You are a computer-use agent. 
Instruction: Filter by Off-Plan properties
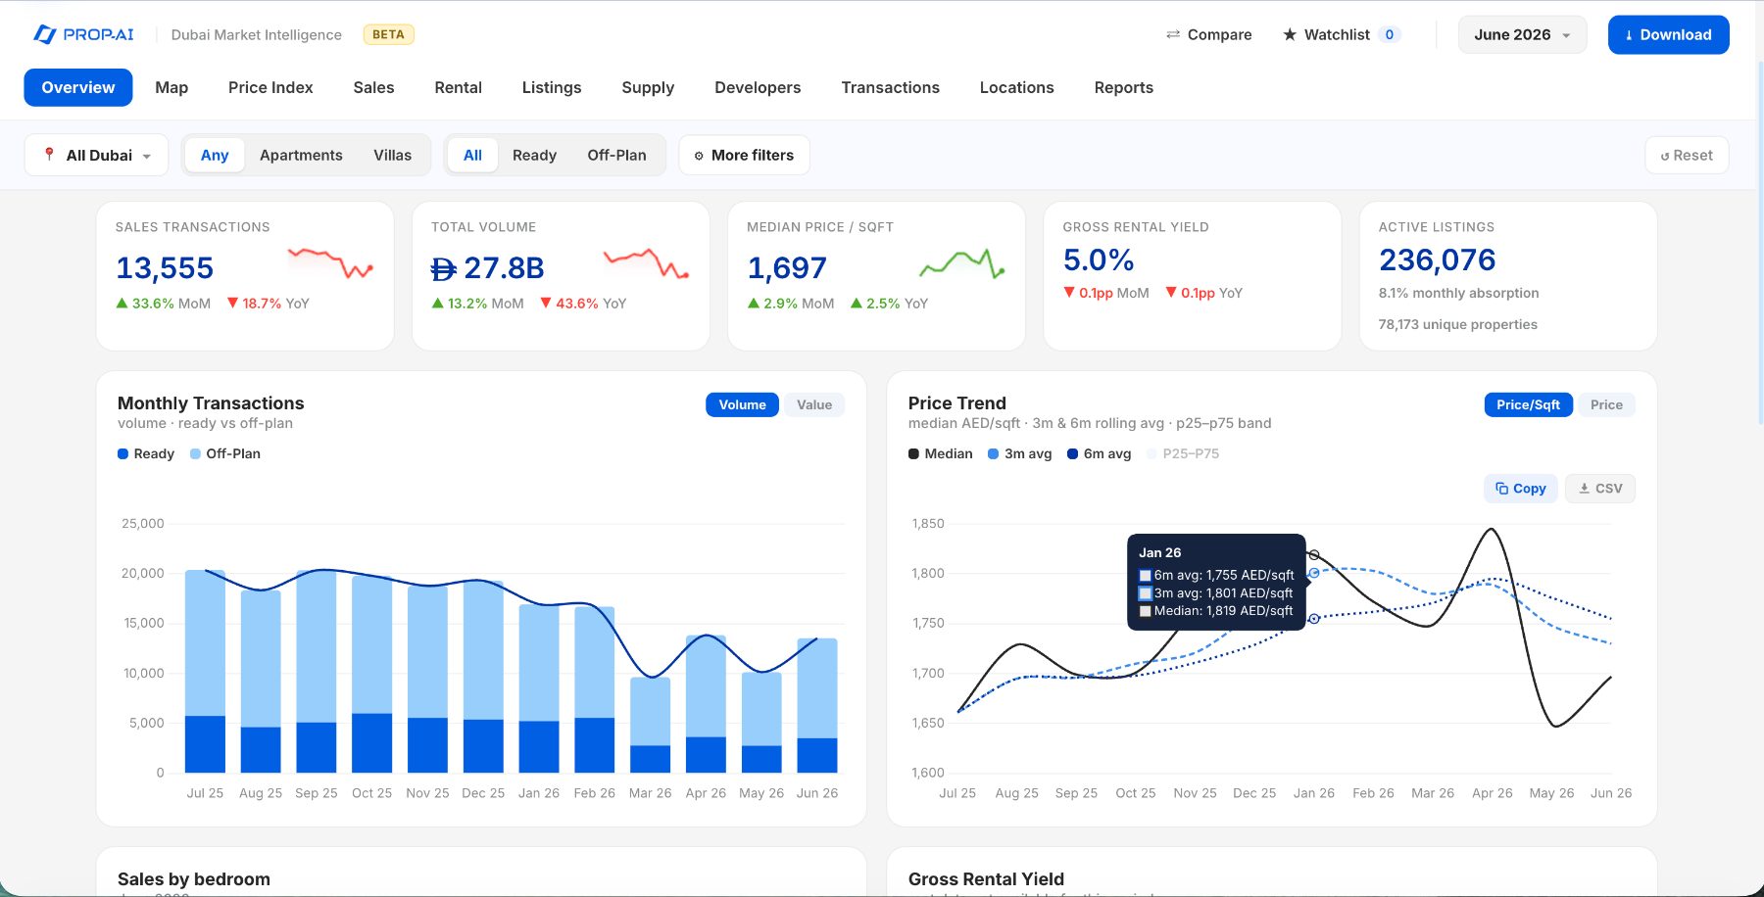(x=616, y=155)
